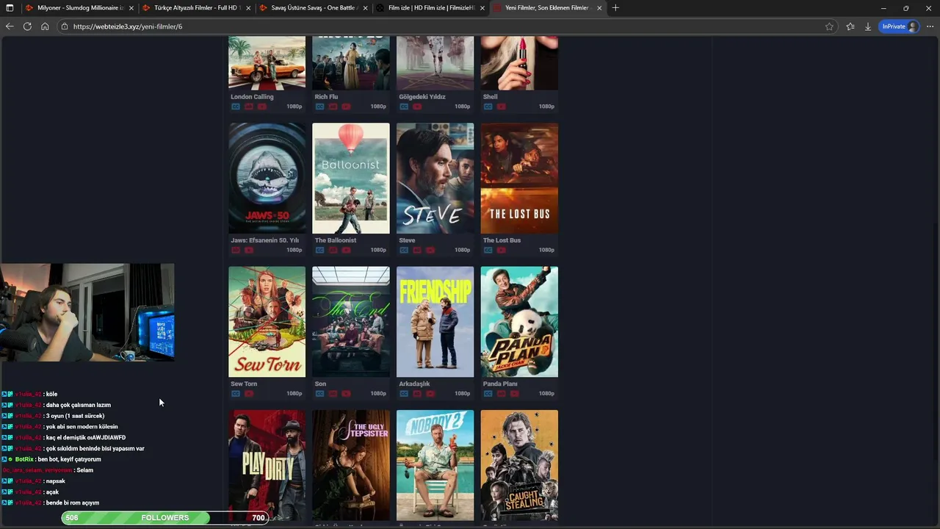This screenshot has width=940, height=529.
Task: Click the chat message "bende bi rom açıyım"
Action: pos(73,503)
